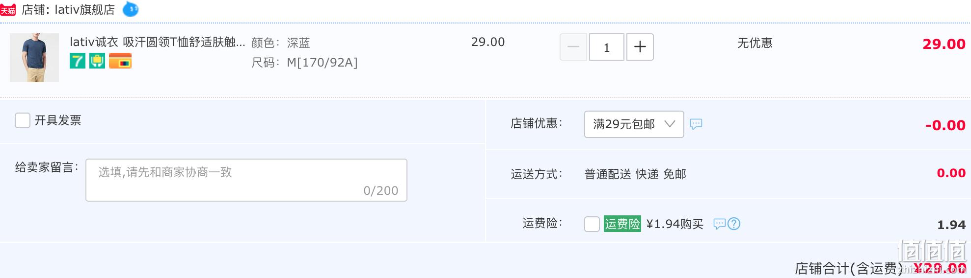Decrease quantity with the minus button

pyautogui.click(x=573, y=47)
